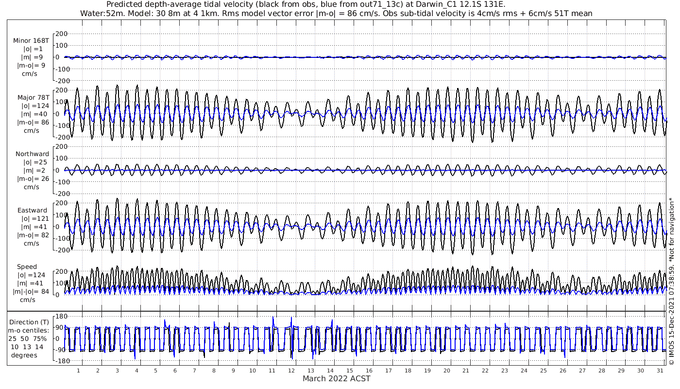This screenshot has height=389, width=680.
Task: Click day "21" on the date axis
Action: pyautogui.click(x=466, y=371)
